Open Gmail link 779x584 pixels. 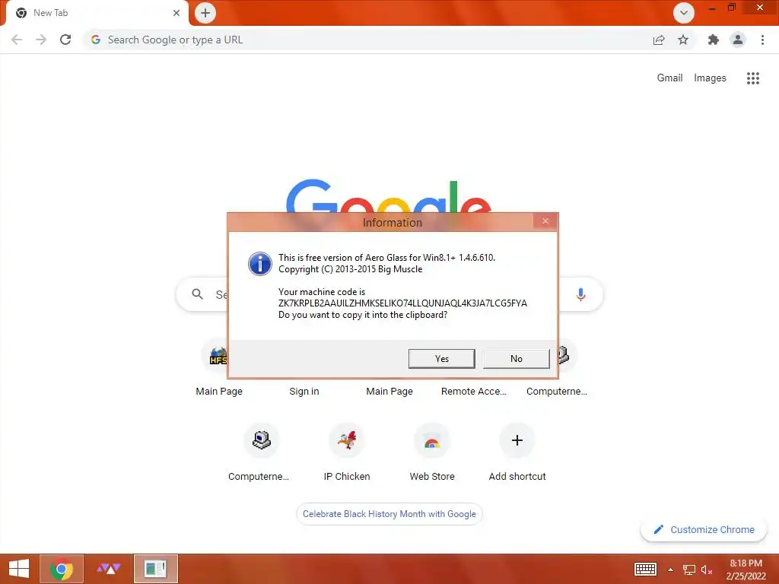(669, 78)
